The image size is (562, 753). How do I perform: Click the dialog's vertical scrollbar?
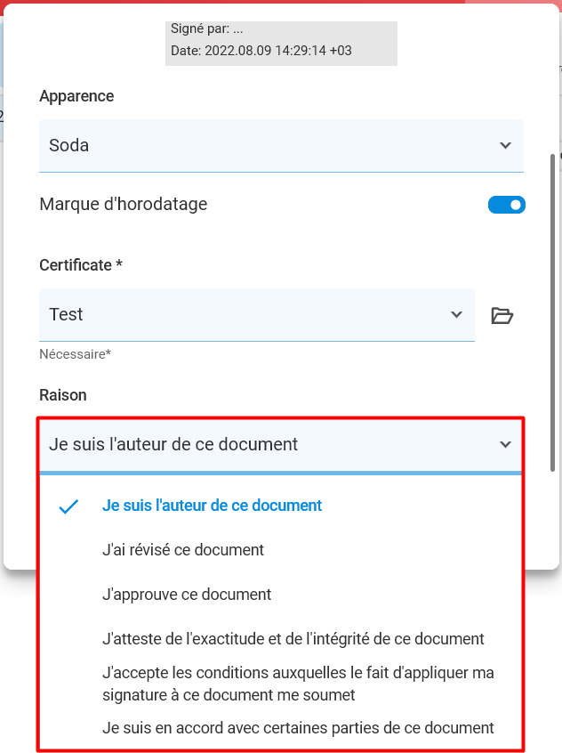pos(552,313)
